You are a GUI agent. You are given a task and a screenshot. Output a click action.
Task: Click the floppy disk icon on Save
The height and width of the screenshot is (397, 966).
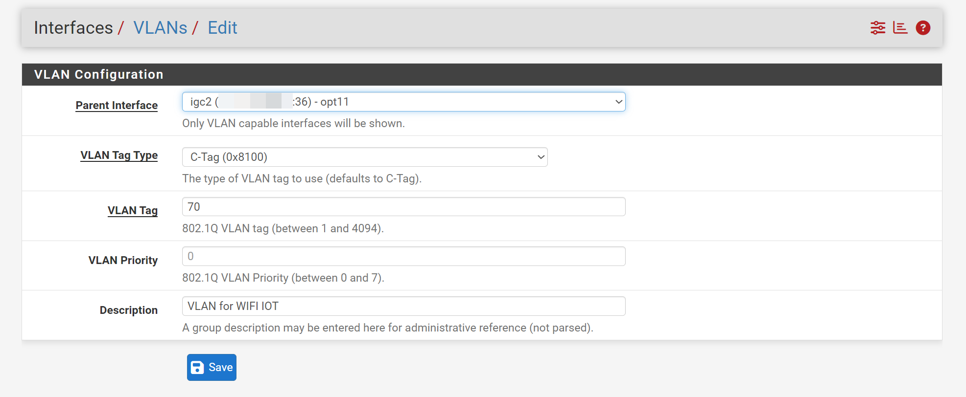[x=197, y=368]
